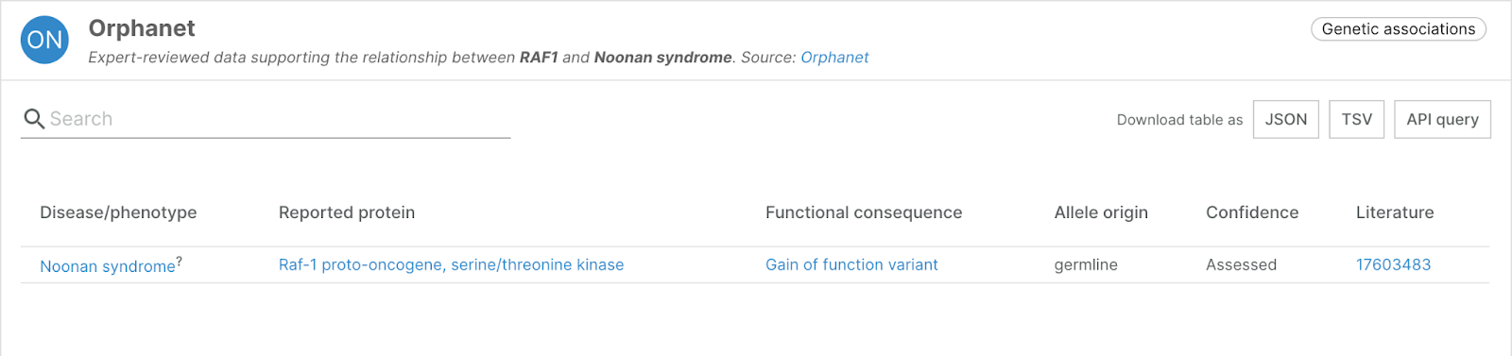Download the table as JSON

pos(1286,119)
